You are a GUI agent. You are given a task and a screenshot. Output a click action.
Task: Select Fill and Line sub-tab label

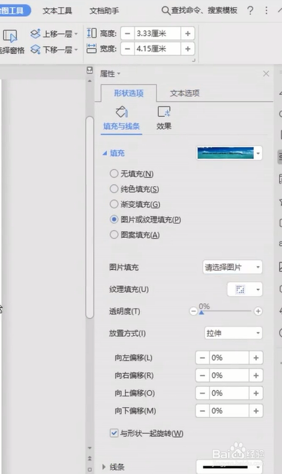click(x=121, y=126)
